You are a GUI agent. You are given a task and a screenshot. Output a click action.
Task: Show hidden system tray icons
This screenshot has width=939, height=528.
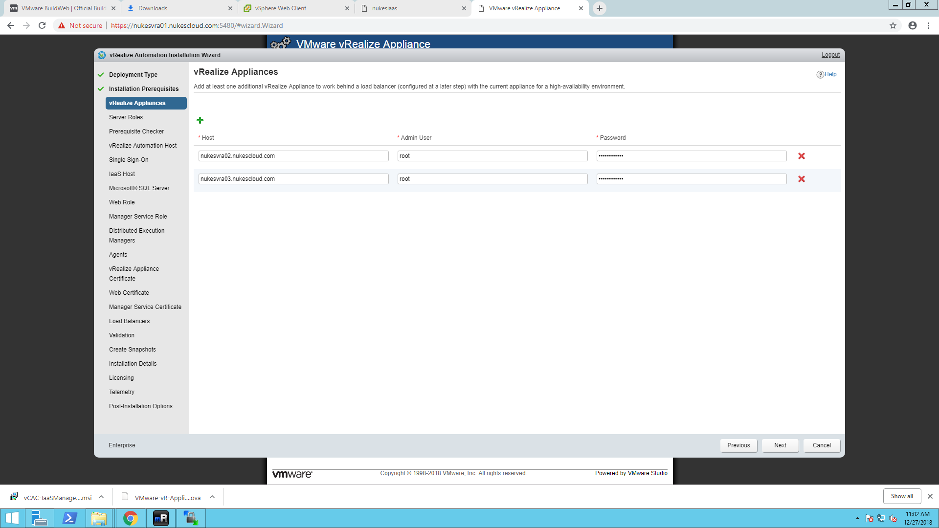(857, 518)
